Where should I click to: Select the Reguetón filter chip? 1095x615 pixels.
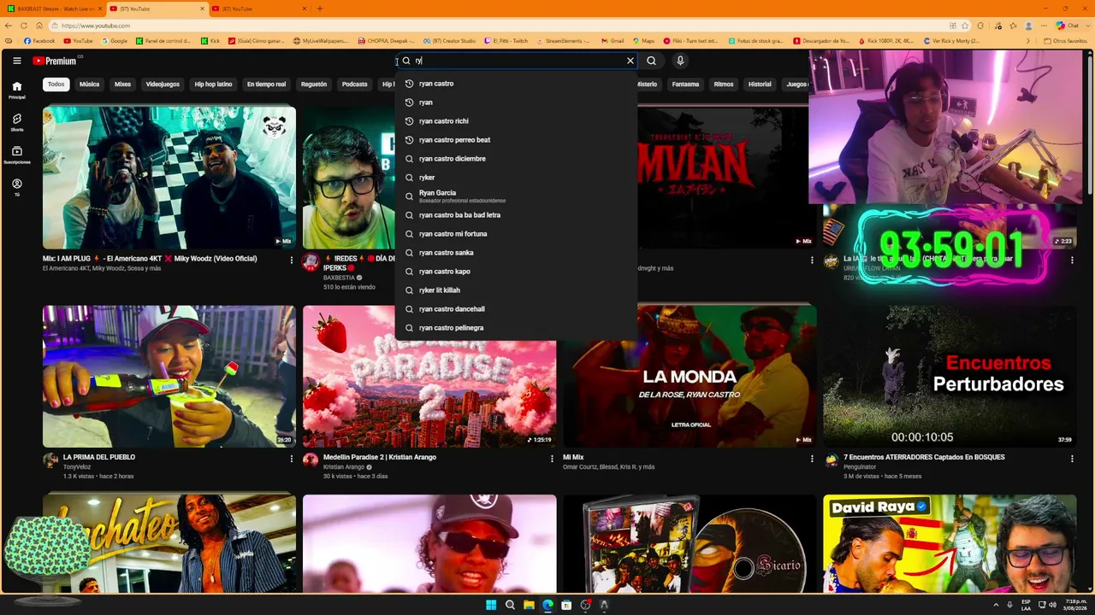coord(314,85)
